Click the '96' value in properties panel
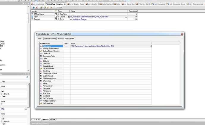 click(x=2, y=92)
